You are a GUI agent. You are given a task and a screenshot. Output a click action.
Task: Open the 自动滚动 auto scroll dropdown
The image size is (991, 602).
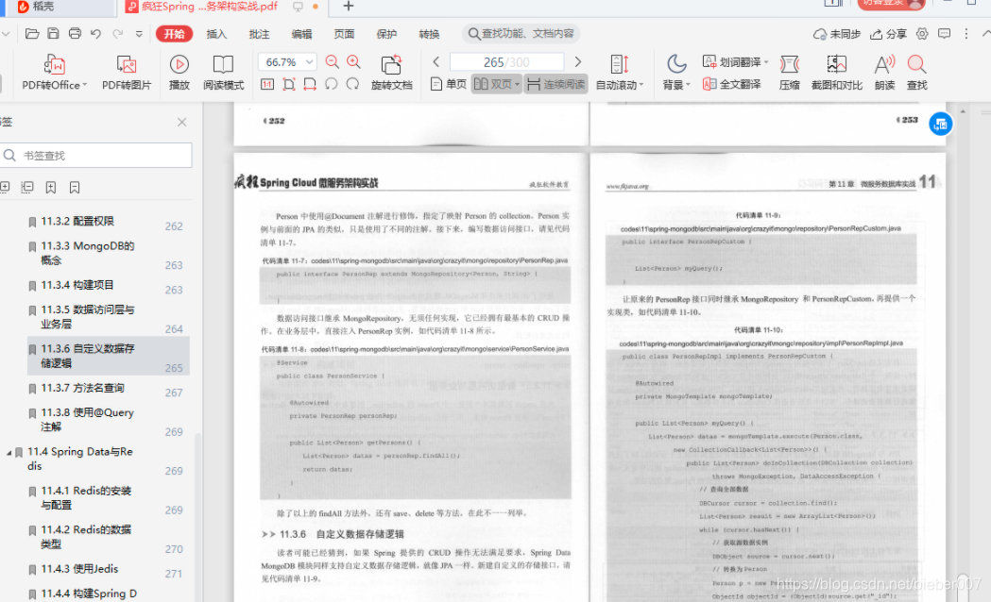620,73
